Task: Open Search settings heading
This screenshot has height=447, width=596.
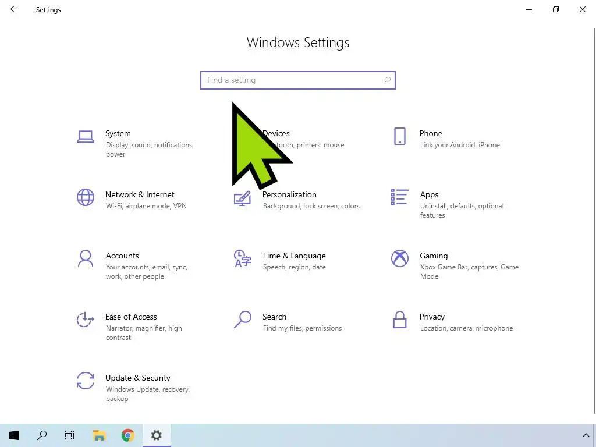Action: [x=275, y=317]
